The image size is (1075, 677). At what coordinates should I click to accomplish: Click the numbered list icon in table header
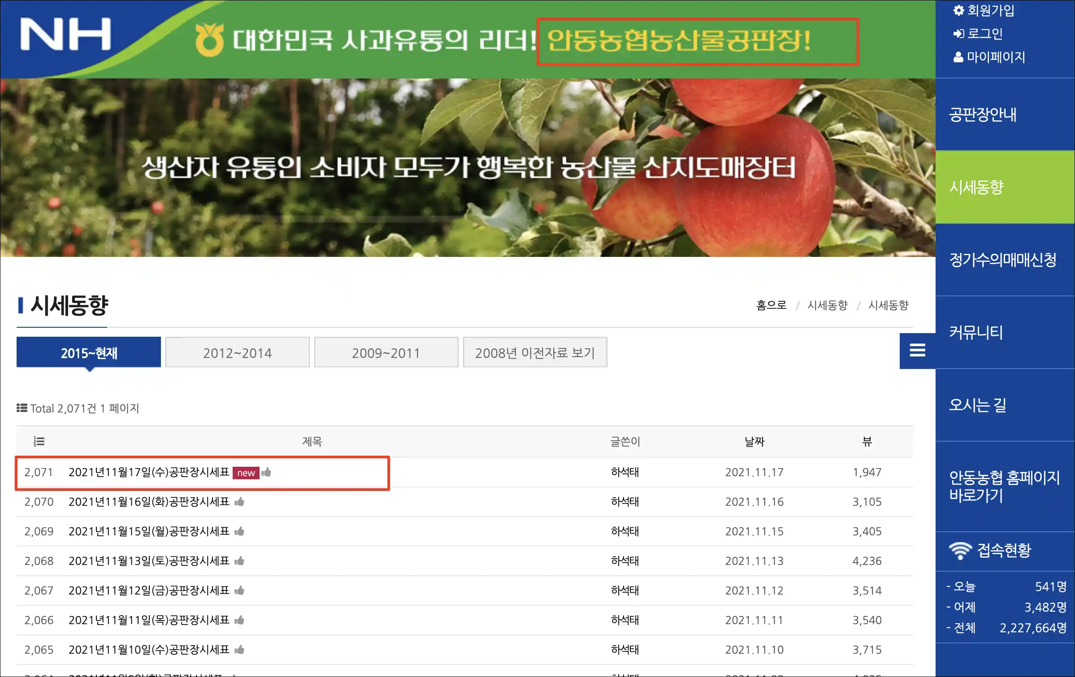(39, 442)
